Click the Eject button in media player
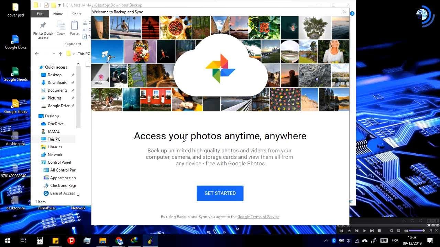Screen dimensions: 440x247 [349, 231]
